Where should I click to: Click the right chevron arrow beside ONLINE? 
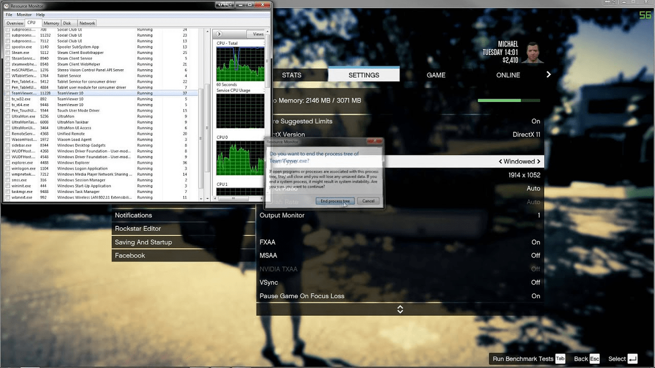[x=548, y=75]
